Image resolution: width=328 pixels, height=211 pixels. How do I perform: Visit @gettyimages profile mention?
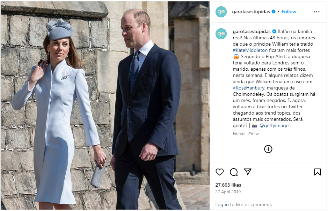[x=275, y=125]
